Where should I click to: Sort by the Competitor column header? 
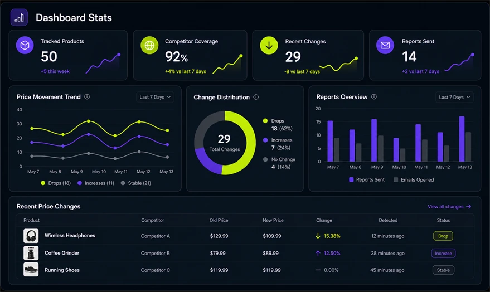(153, 220)
